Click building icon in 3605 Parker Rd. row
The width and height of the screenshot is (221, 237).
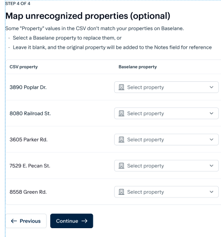[x=121, y=139]
